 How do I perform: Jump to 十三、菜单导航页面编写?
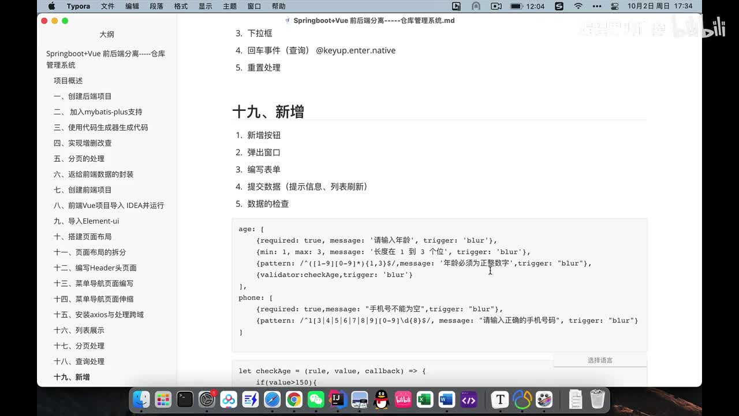(x=94, y=283)
